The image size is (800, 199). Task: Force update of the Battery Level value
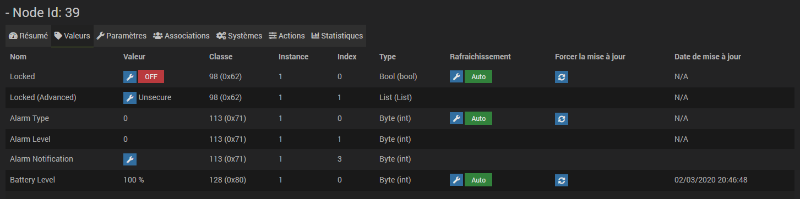point(562,180)
